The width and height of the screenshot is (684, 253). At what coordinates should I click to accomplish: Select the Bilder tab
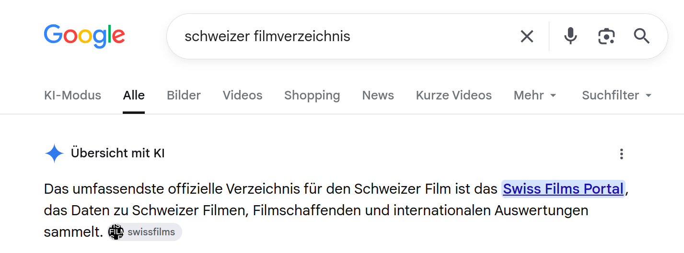(184, 95)
